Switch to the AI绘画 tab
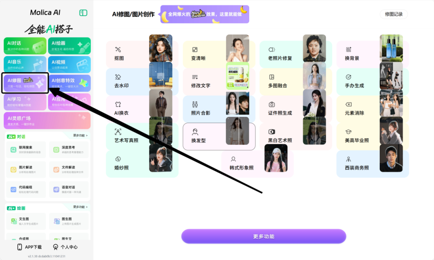Image resolution: width=434 pixels, height=260 pixels. click(x=70, y=46)
